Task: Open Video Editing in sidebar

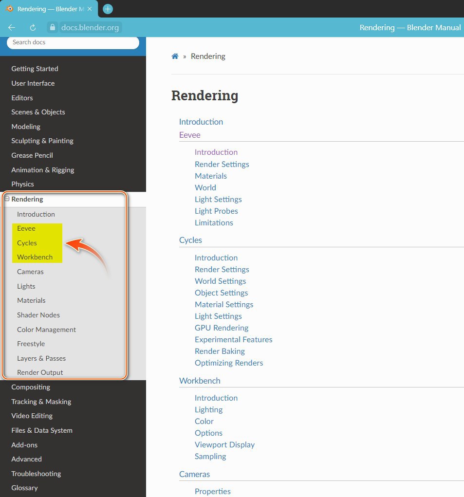Action: (x=32, y=416)
